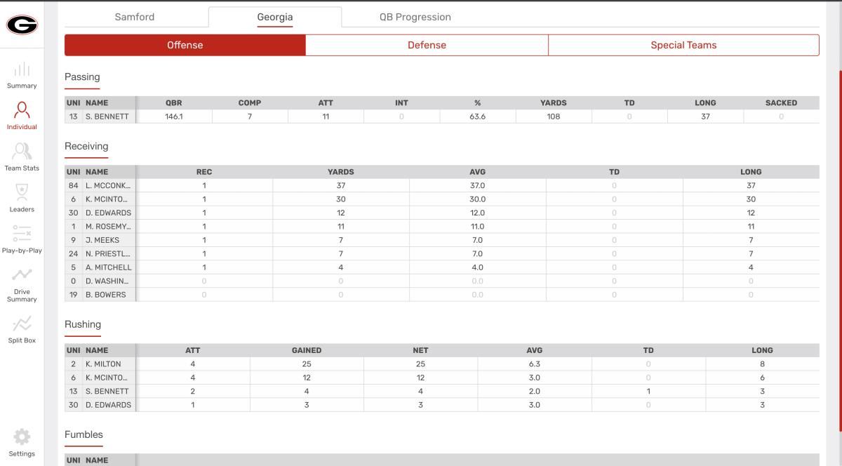
Task: Select the Offense section button
Action: (185, 45)
